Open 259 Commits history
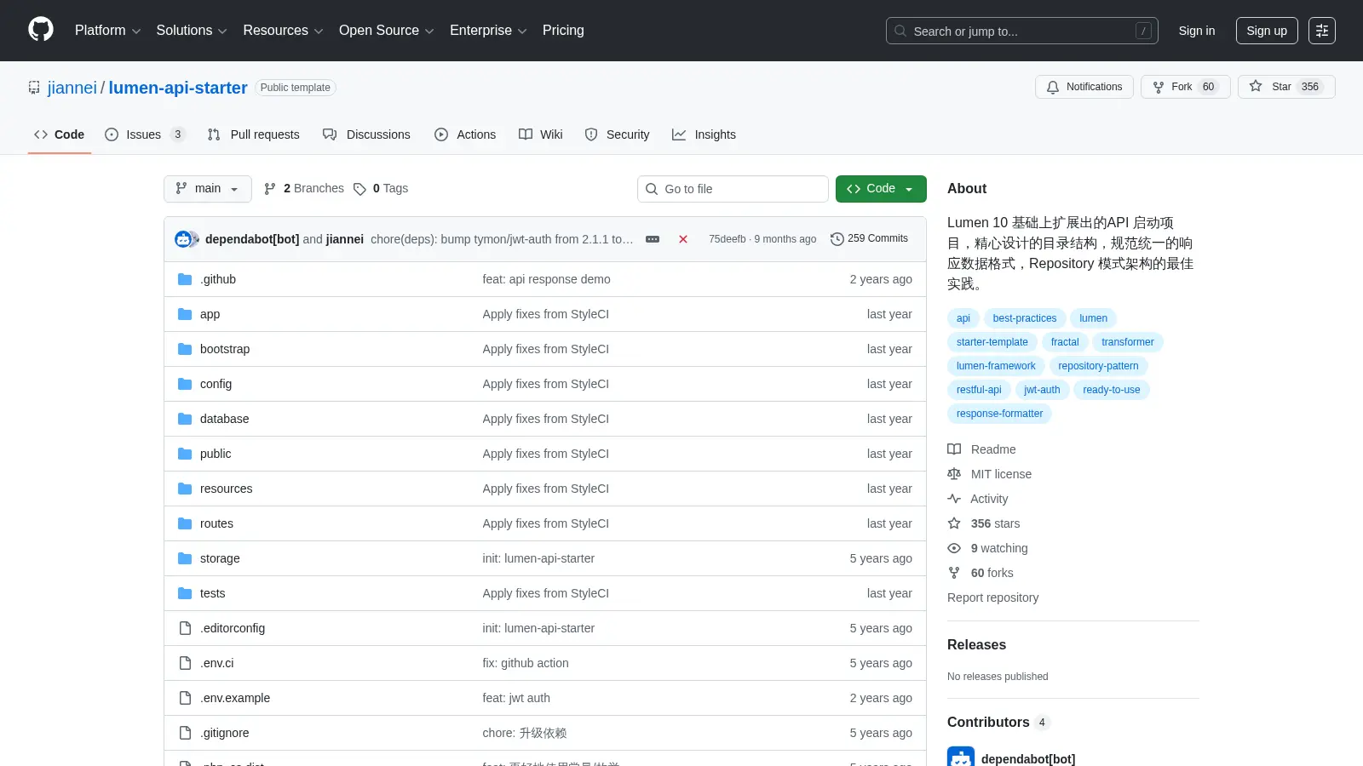This screenshot has width=1363, height=766. click(x=869, y=238)
